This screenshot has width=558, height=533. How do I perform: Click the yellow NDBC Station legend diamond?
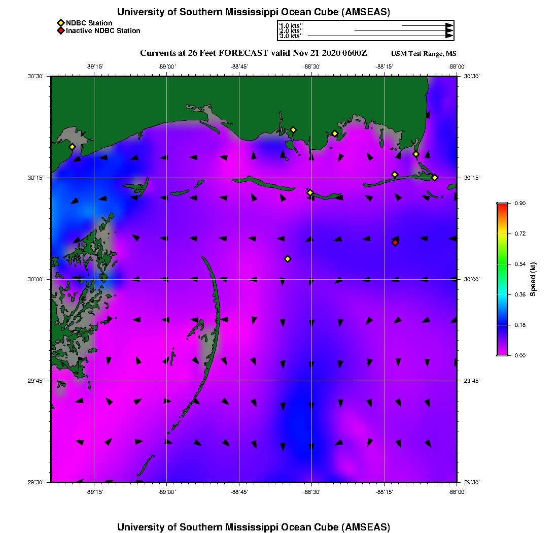pyautogui.click(x=60, y=23)
